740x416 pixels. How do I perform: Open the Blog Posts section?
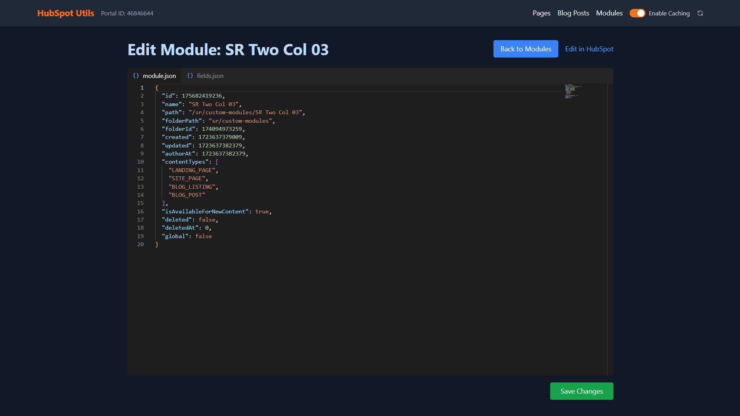point(573,13)
